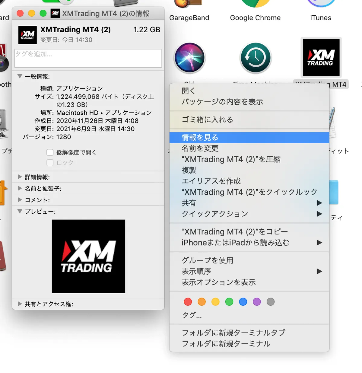Select パッケージの内容を表示 menu item

point(249,102)
